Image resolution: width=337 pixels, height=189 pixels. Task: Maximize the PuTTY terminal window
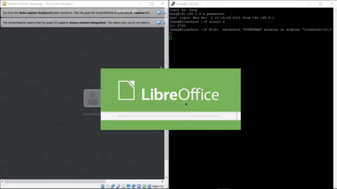pos(320,4)
